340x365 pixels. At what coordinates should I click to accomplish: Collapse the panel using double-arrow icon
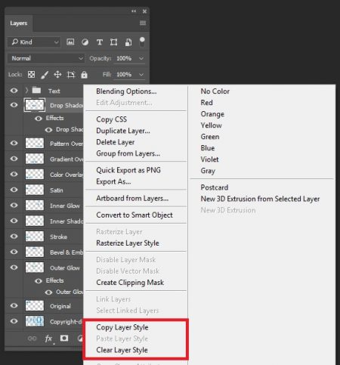(x=134, y=11)
